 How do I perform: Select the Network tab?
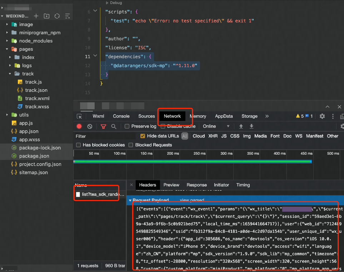(x=172, y=116)
